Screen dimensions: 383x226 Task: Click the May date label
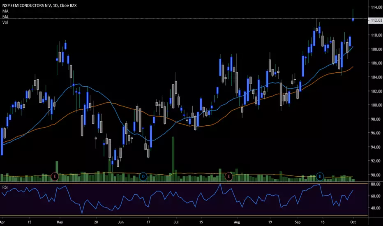pyautogui.click(x=60, y=222)
